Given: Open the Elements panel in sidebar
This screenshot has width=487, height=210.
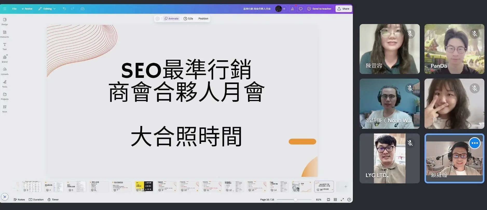Looking at the screenshot, I should (x=5, y=34).
